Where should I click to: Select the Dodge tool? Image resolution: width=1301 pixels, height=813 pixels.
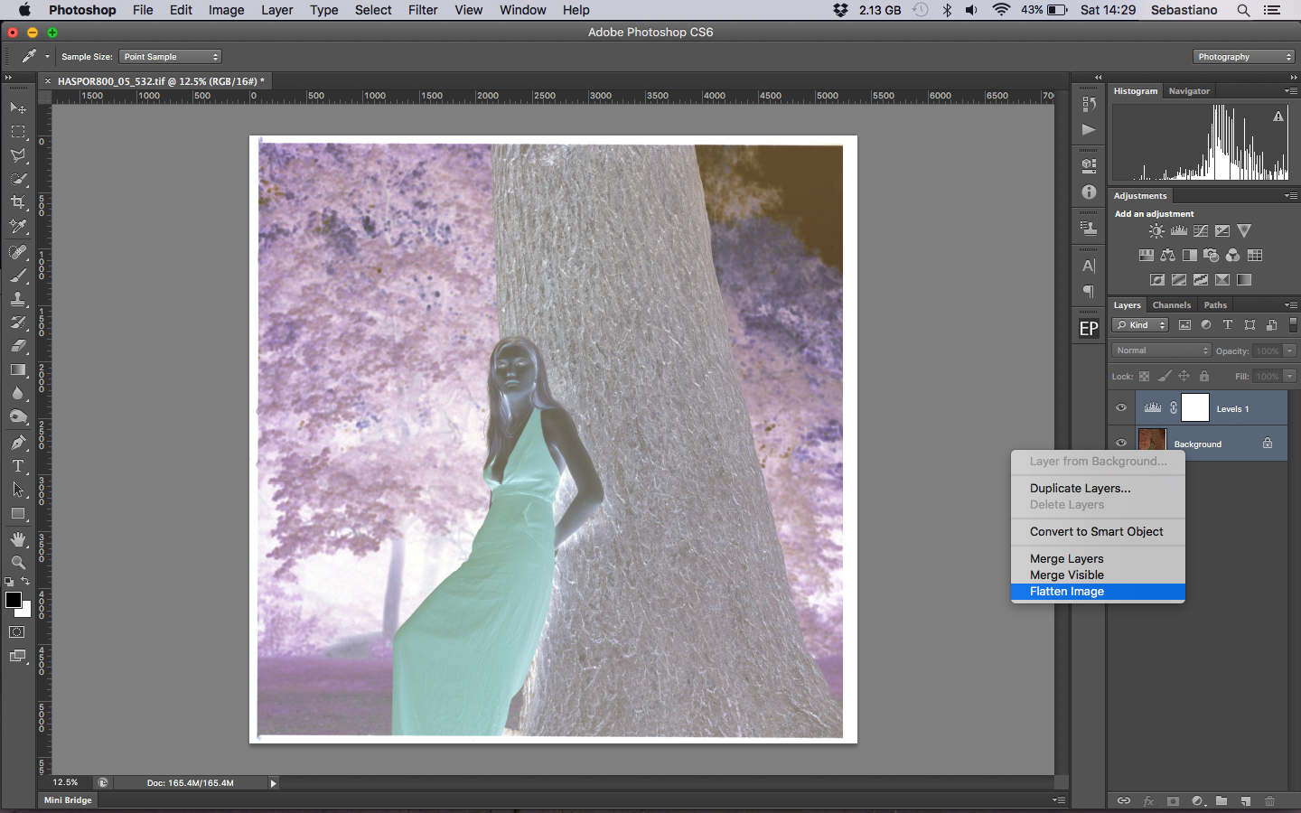pos(18,416)
